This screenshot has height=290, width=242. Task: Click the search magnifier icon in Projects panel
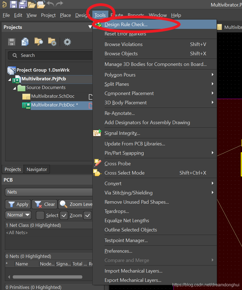tap(15, 55)
